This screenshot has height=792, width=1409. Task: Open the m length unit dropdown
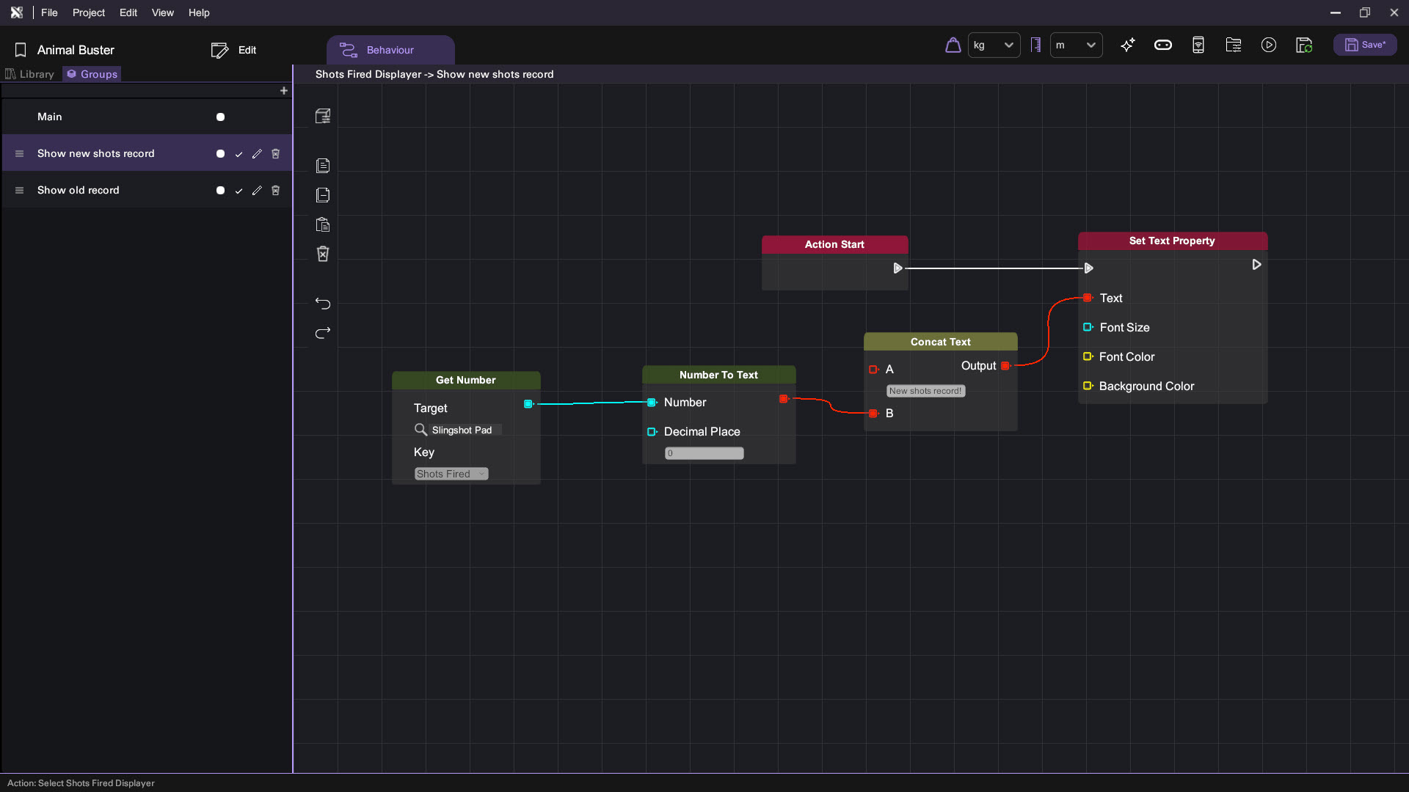pyautogui.click(x=1076, y=45)
